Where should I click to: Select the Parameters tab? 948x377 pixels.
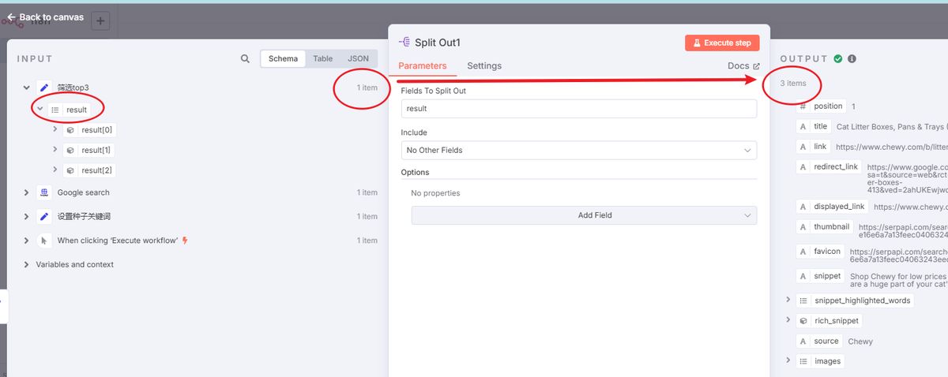coord(422,66)
